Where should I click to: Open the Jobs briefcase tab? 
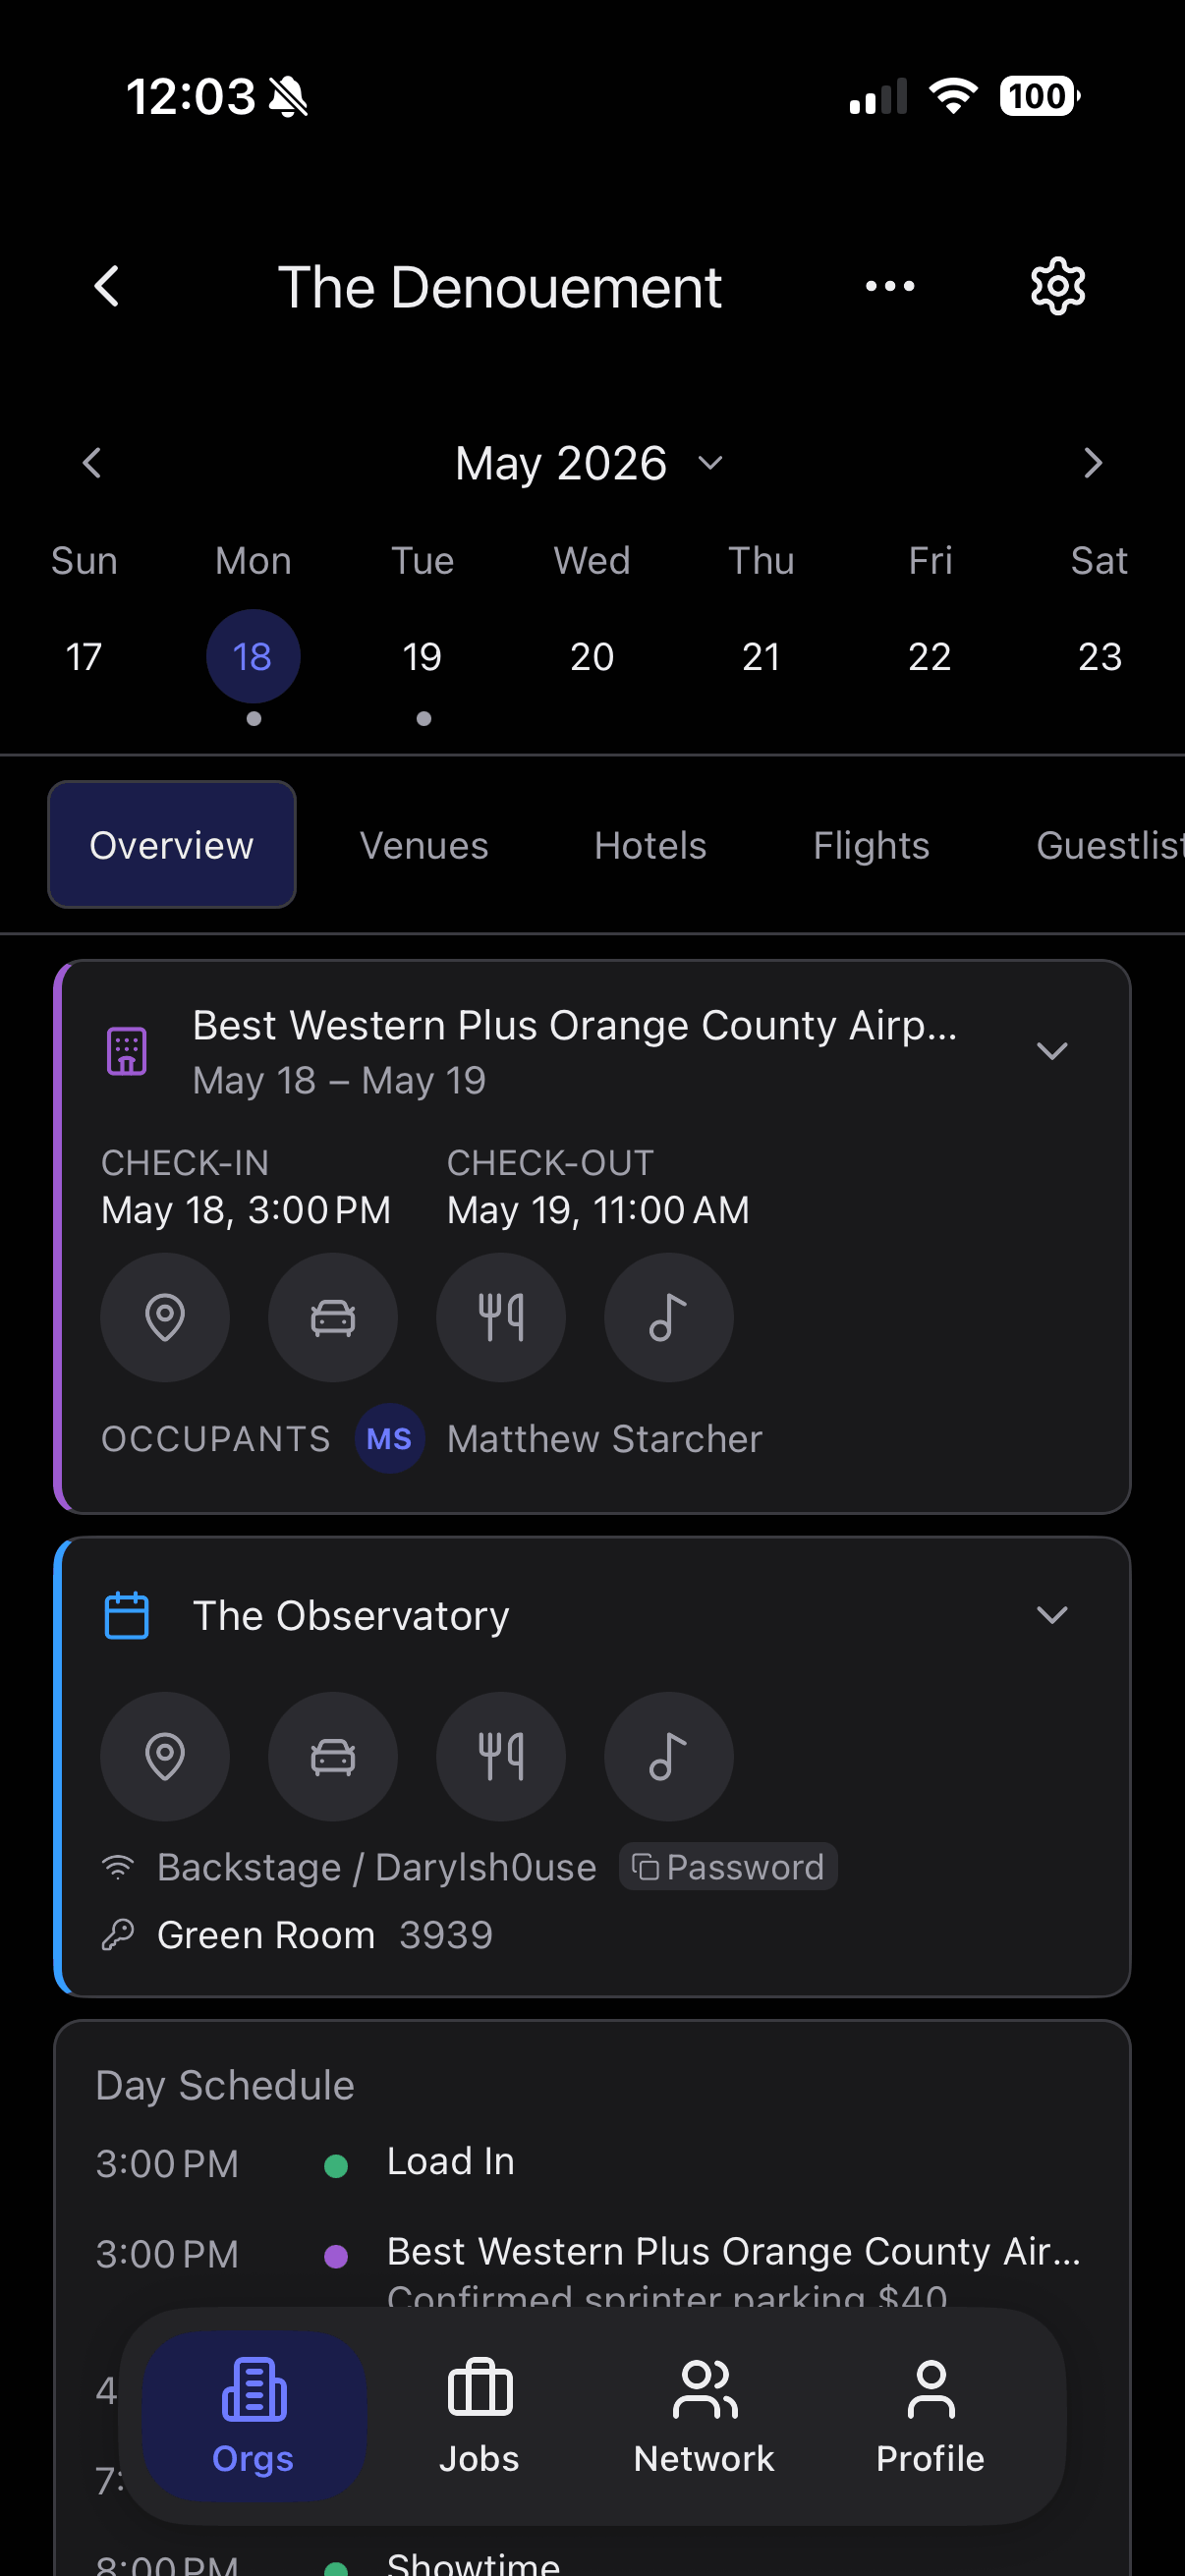pyautogui.click(x=479, y=2417)
